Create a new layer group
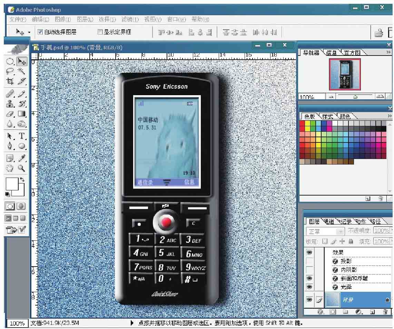Image resolution: width=394 pixels, height=329 pixels. [x=345, y=312]
